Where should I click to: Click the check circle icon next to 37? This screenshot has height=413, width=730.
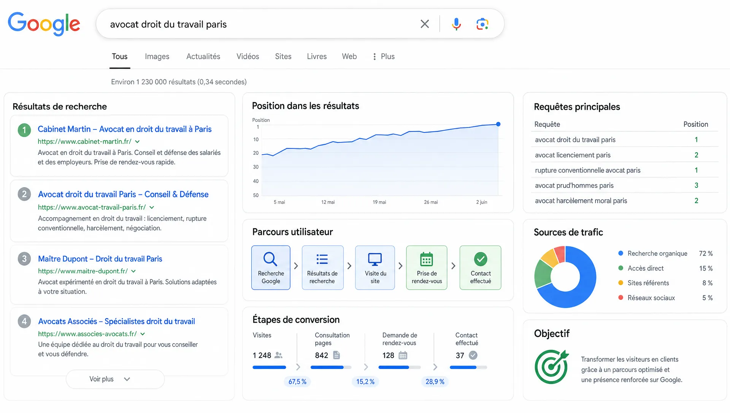point(473,355)
